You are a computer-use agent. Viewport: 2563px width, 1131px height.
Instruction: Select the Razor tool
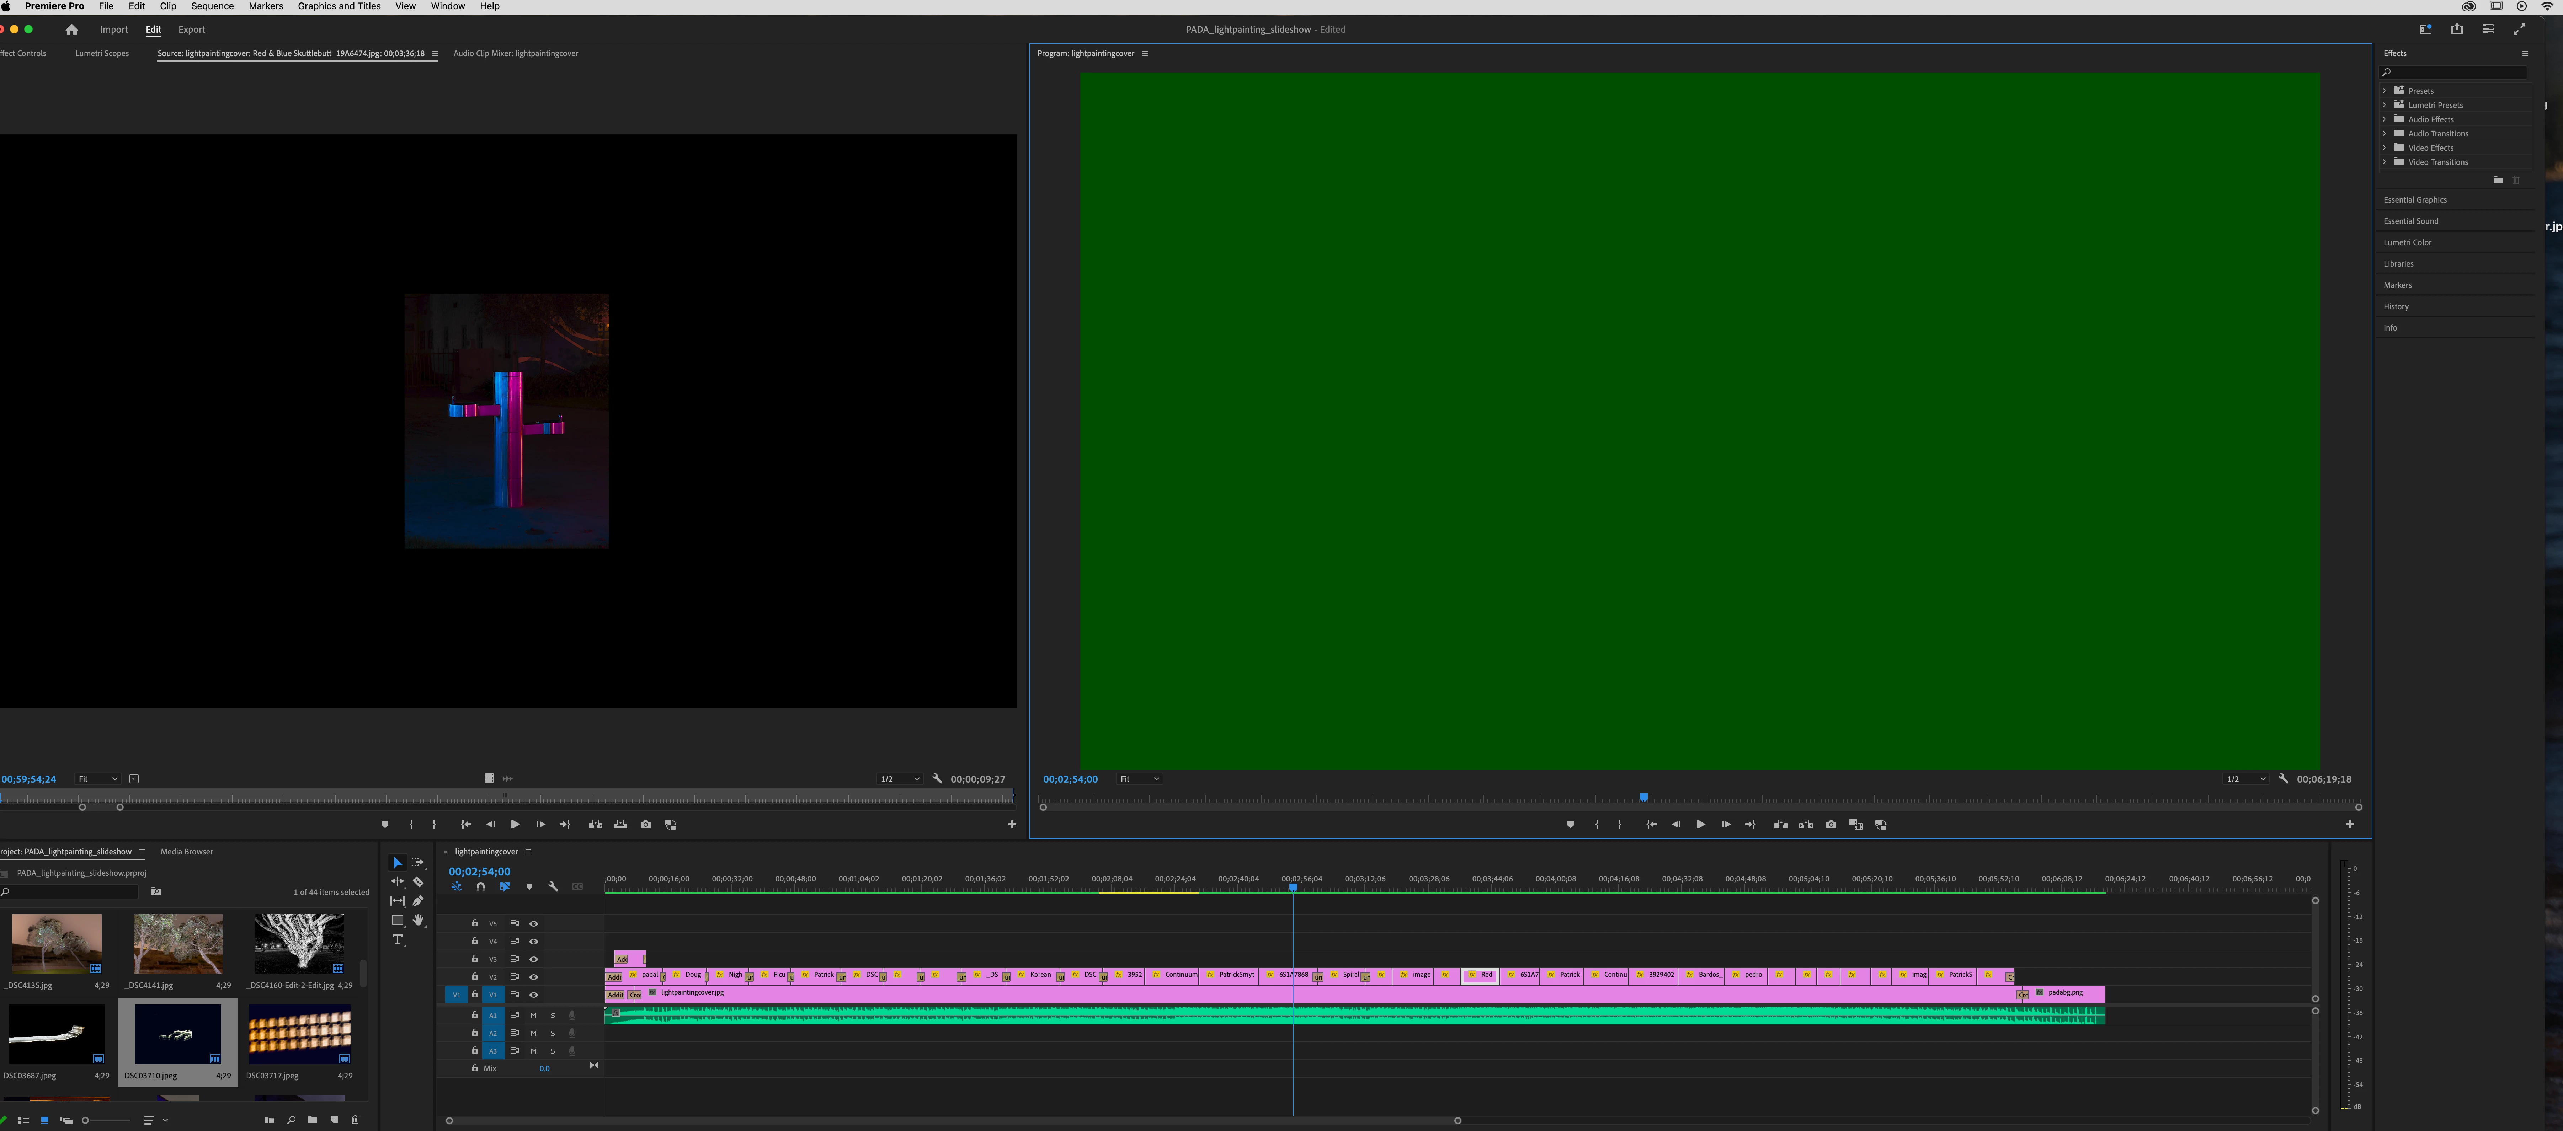tap(418, 881)
